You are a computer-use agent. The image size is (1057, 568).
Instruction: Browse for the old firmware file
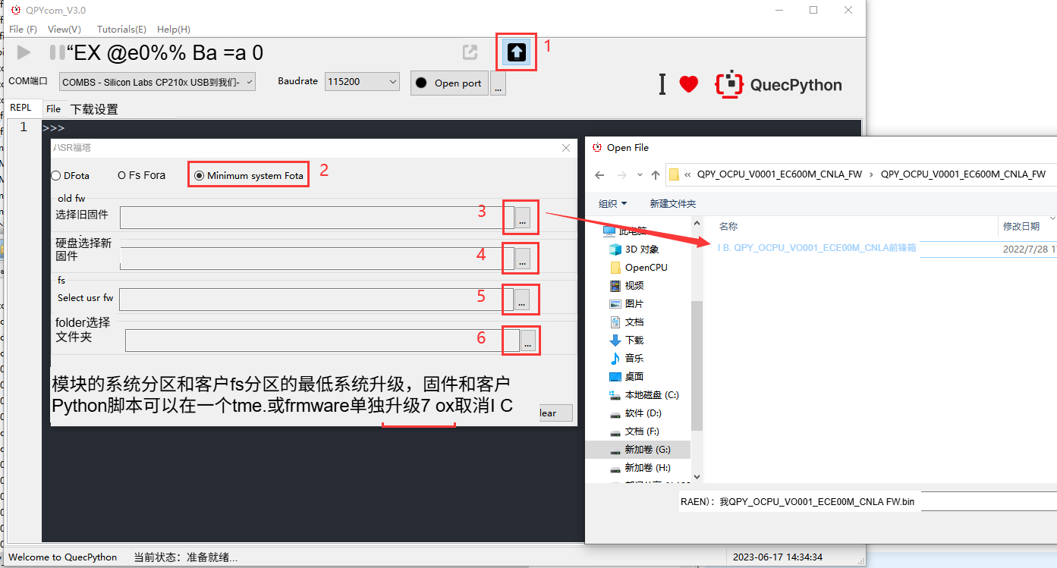(523, 218)
